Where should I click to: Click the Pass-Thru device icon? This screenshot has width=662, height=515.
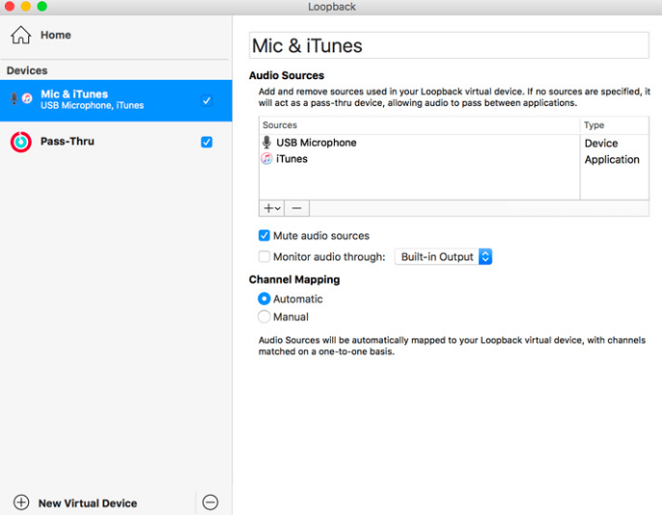[20, 142]
